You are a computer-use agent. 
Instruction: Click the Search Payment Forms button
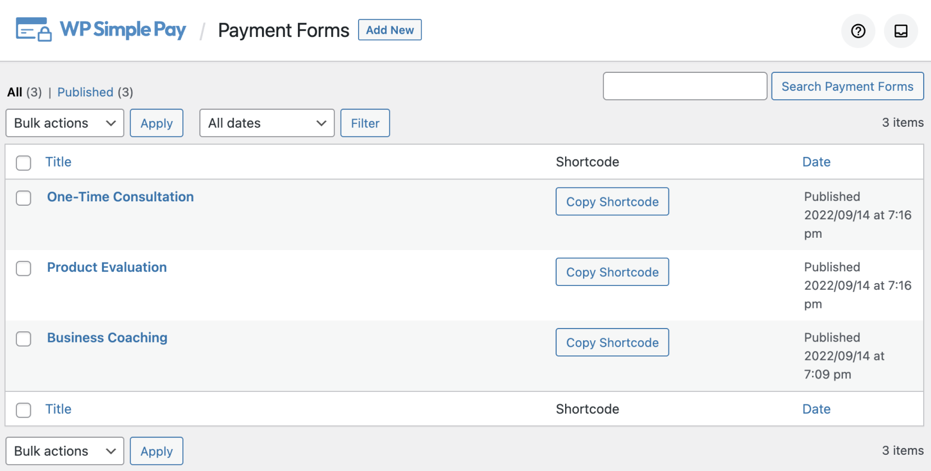[847, 86]
